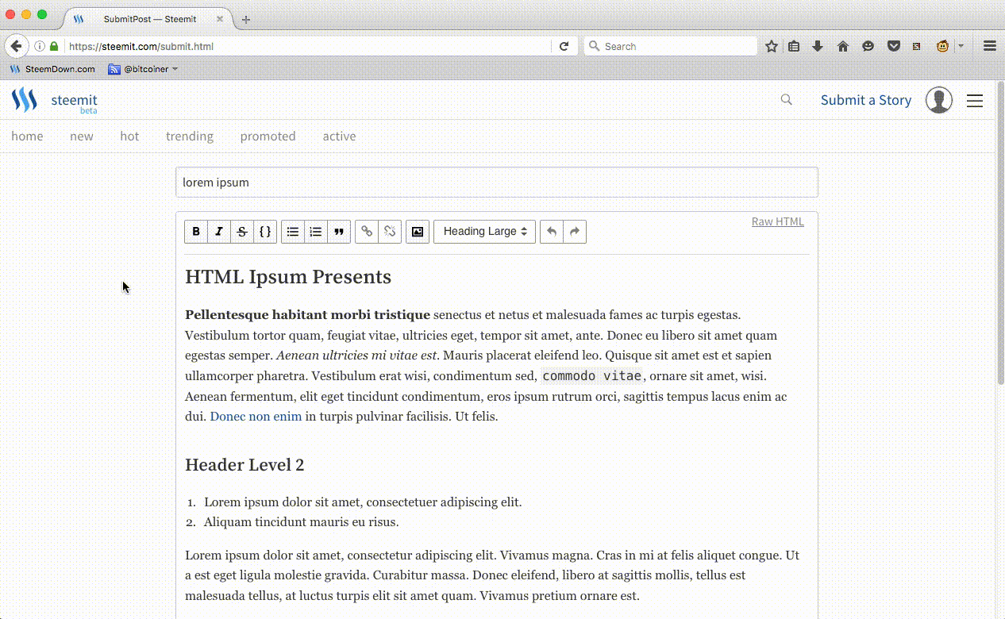1005x619 pixels.
Task: Click the post title field
Action: point(496,183)
